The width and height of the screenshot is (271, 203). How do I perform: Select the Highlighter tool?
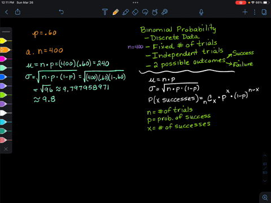(x=125, y=12)
